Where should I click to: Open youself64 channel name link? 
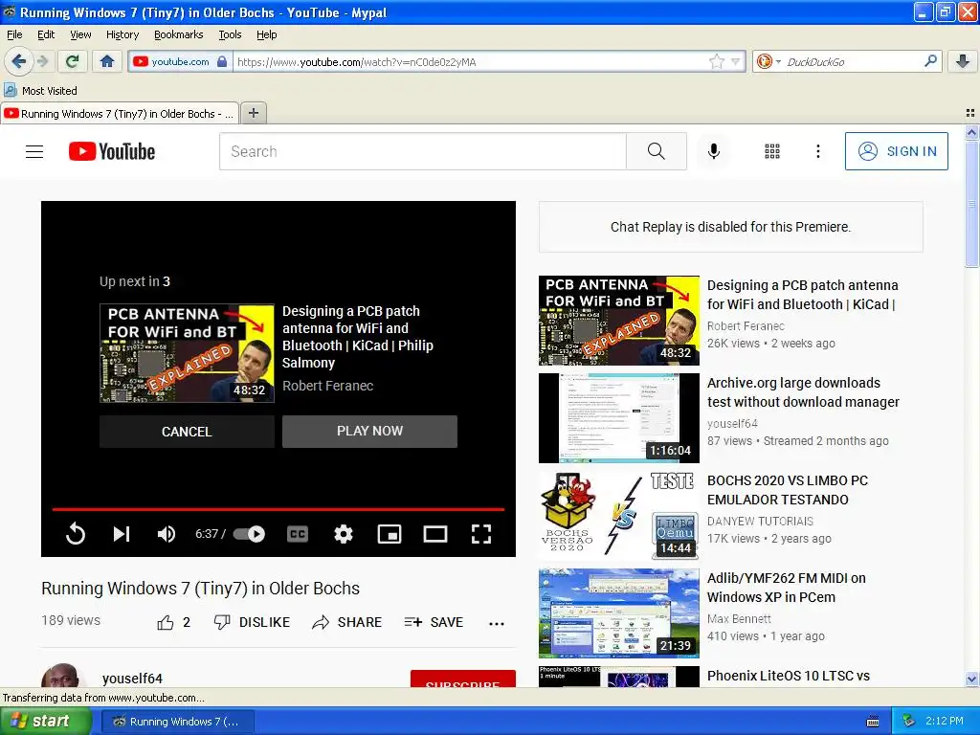[x=132, y=679]
